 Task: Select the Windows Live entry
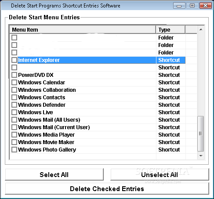point(36,112)
